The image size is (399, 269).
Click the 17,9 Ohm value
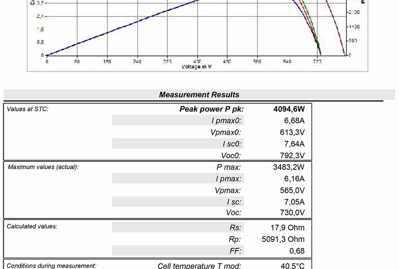point(287,228)
